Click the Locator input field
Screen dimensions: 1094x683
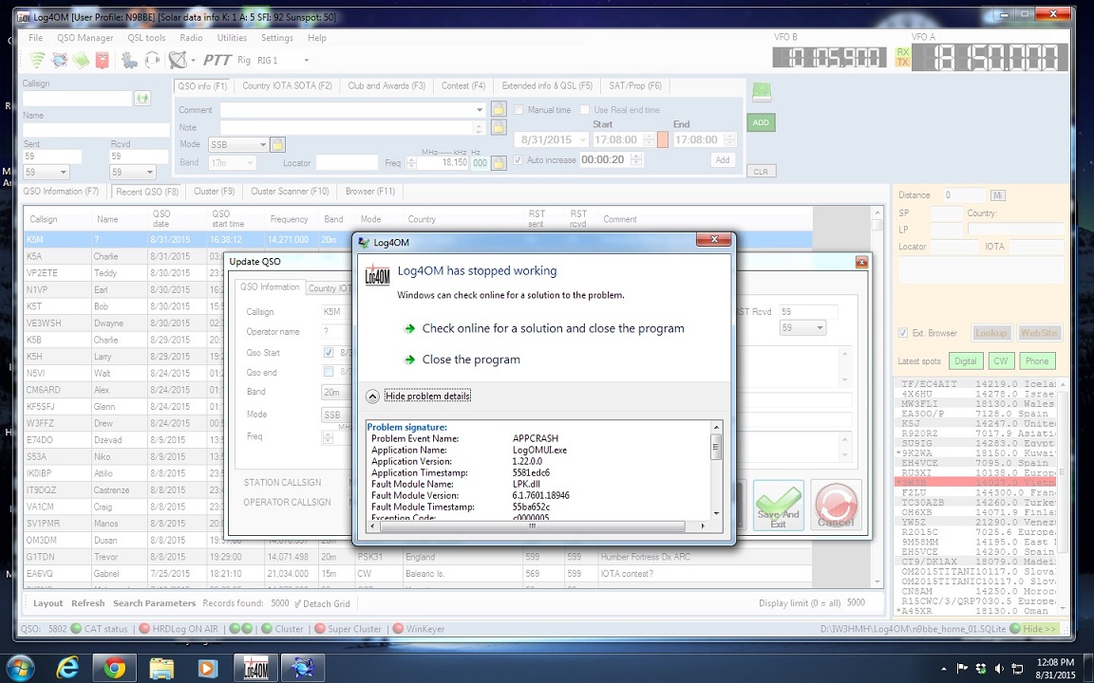[346, 162]
